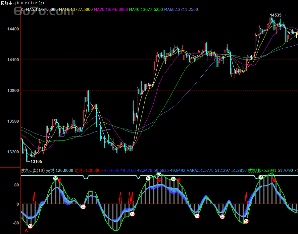Click the second green frown sell marker
Image resolution: width=298 pixels, height=234 pixels.
148,178
